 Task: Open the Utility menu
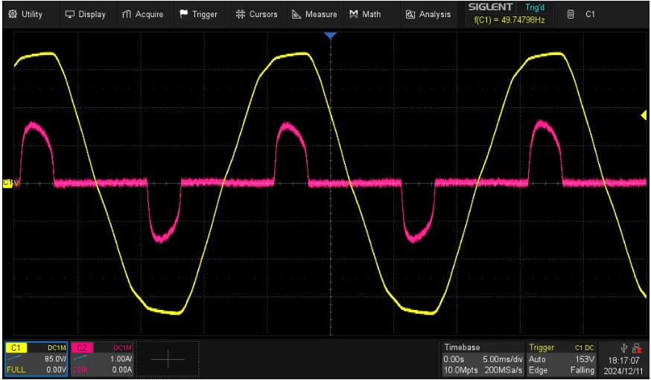coord(26,14)
